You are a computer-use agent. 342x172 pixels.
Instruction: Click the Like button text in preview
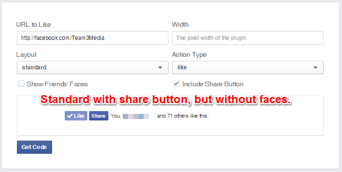[x=79, y=116]
